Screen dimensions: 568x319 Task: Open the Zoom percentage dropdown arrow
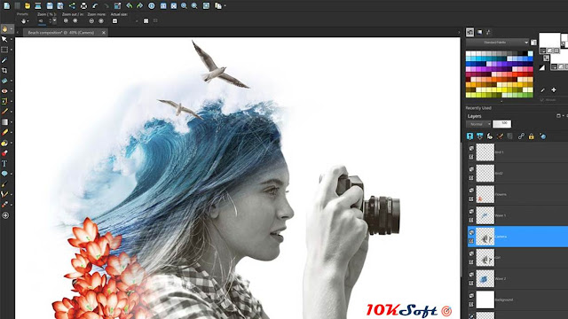(x=55, y=21)
